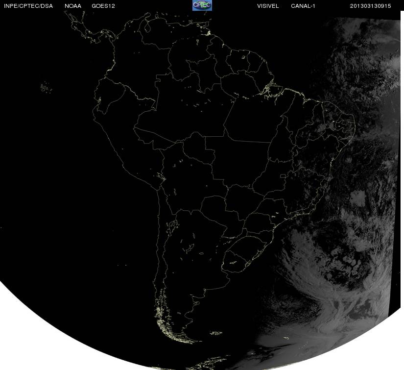Click the CANAL-1 label
404x370 pixels.
pyautogui.click(x=303, y=6)
